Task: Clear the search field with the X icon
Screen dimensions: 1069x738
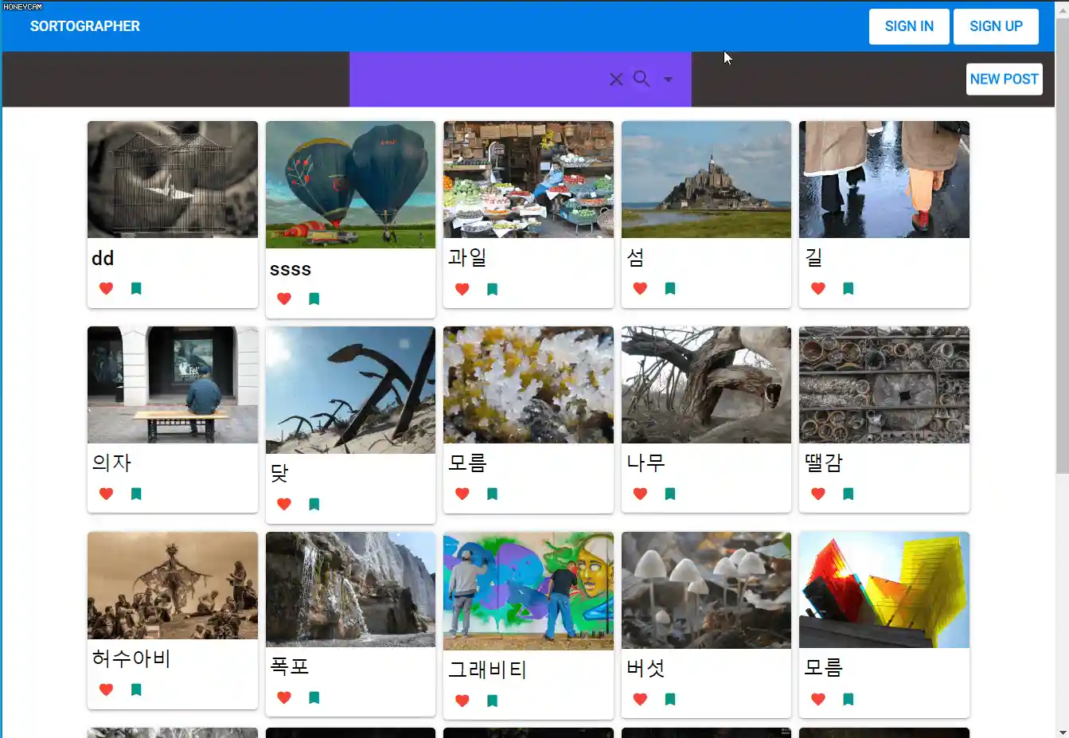Action: click(616, 80)
